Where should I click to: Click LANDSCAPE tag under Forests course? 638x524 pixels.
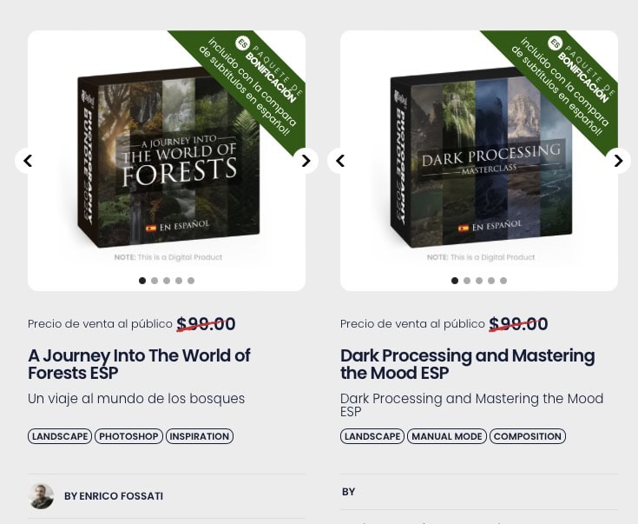pos(60,436)
